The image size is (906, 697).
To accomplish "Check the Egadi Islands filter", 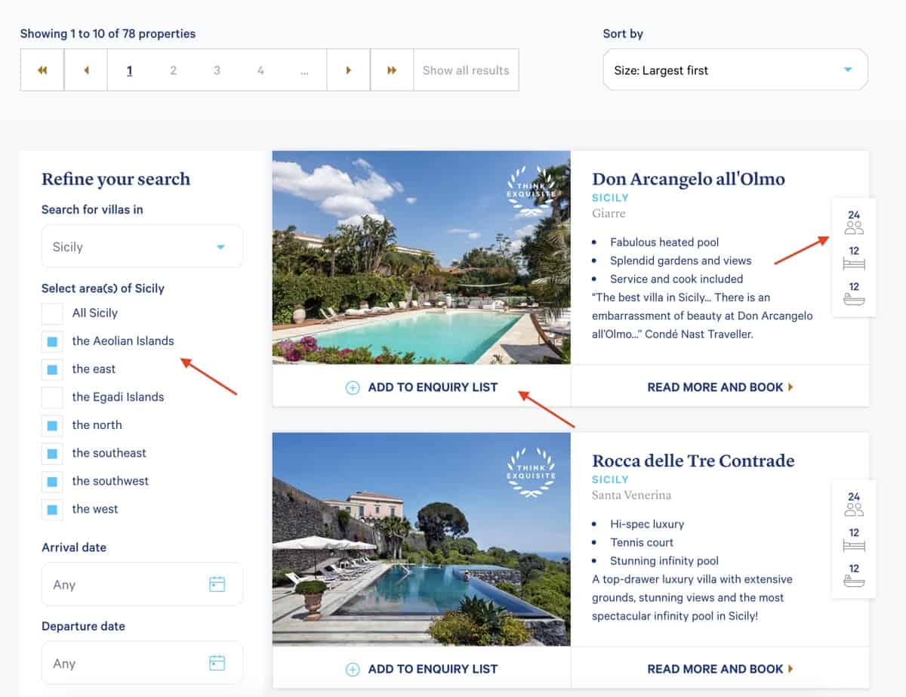I will 51,396.
